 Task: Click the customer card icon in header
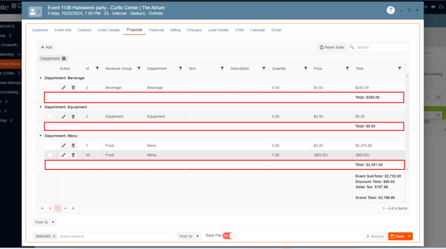coord(35,12)
